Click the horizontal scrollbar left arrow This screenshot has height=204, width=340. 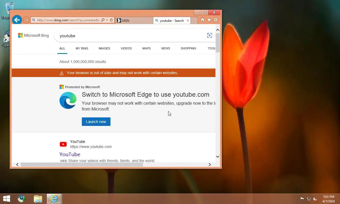17,165
